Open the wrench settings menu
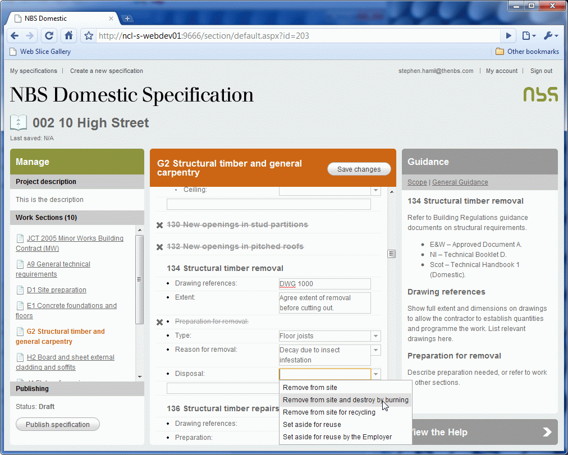The height and width of the screenshot is (455, 568). [551, 35]
